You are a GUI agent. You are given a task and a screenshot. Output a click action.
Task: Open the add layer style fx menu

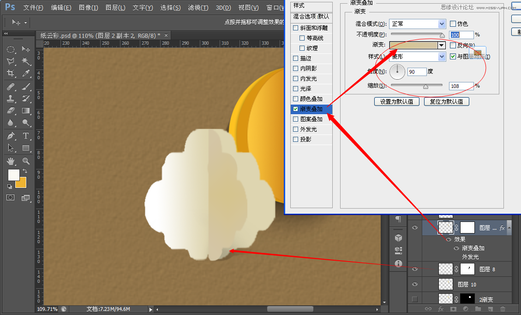tap(441, 309)
